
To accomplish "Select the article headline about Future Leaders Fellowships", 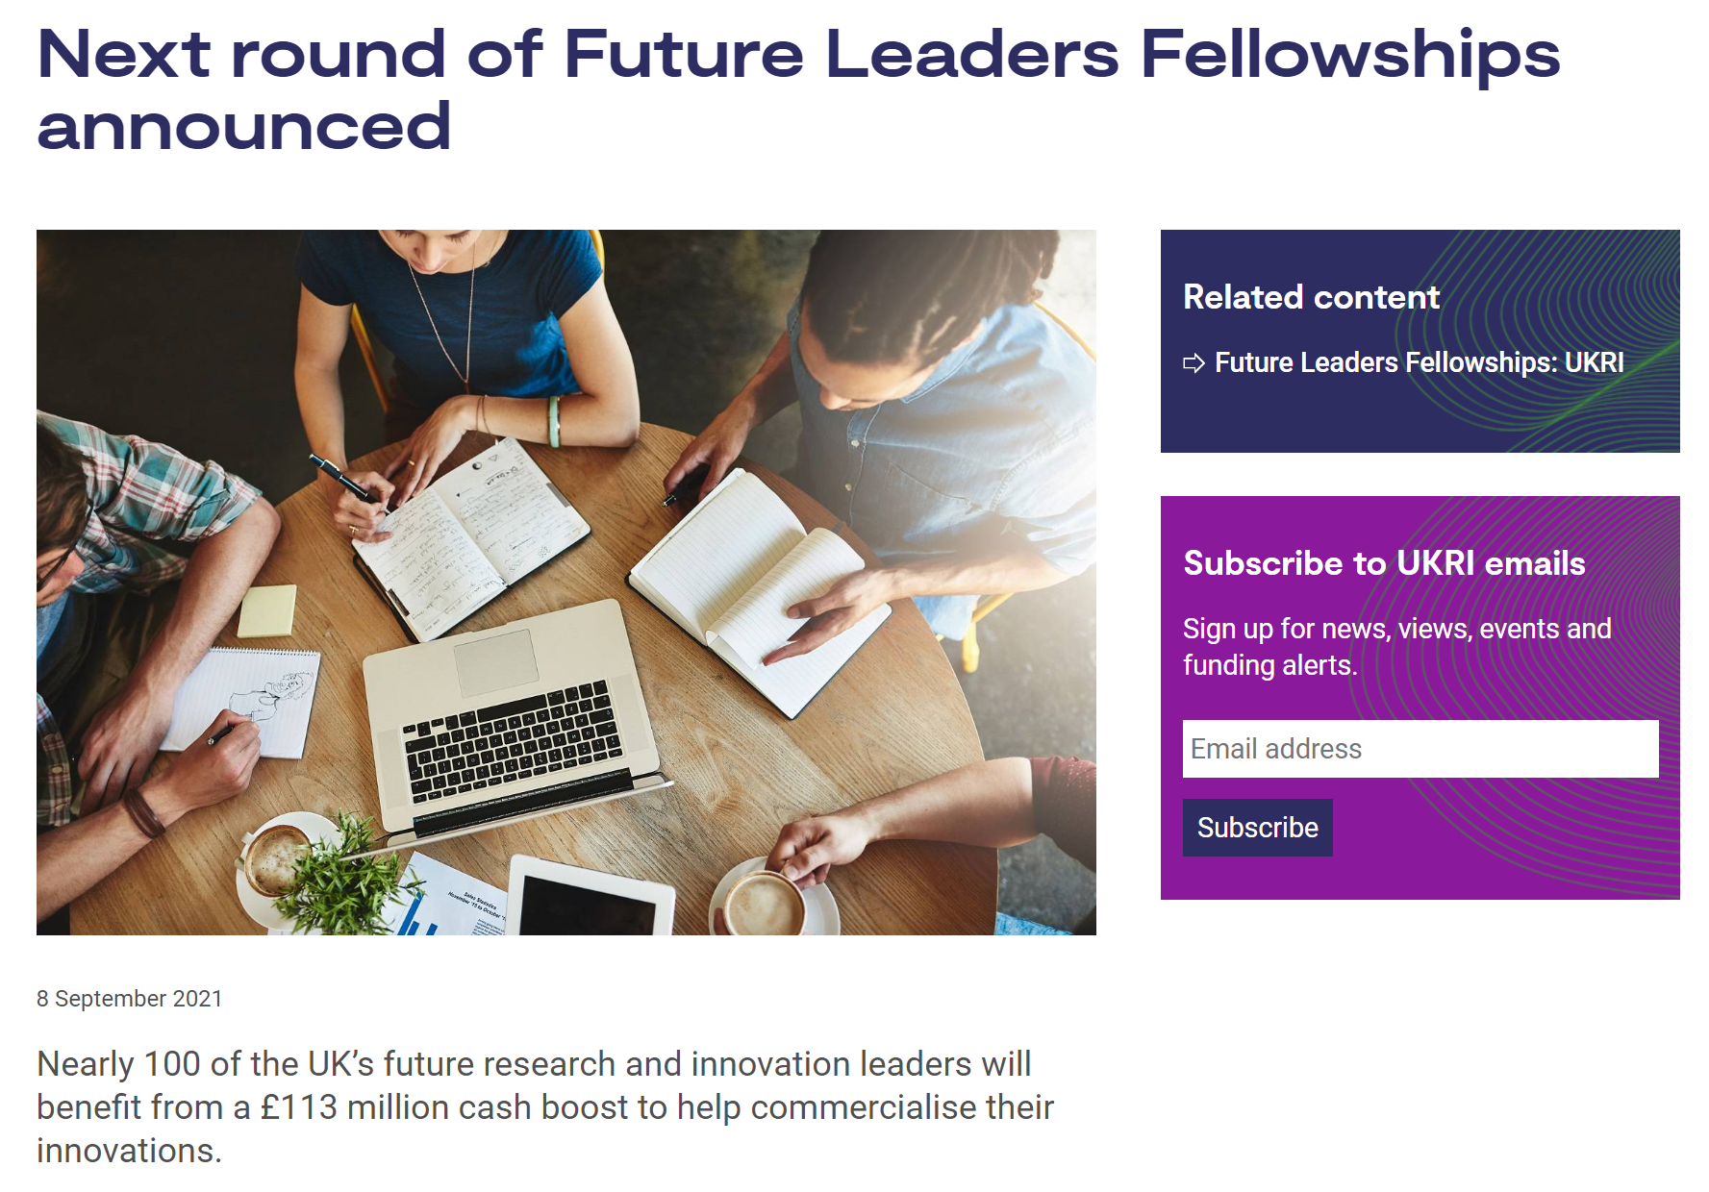I will pyautogui.click(x=798, y=88).
